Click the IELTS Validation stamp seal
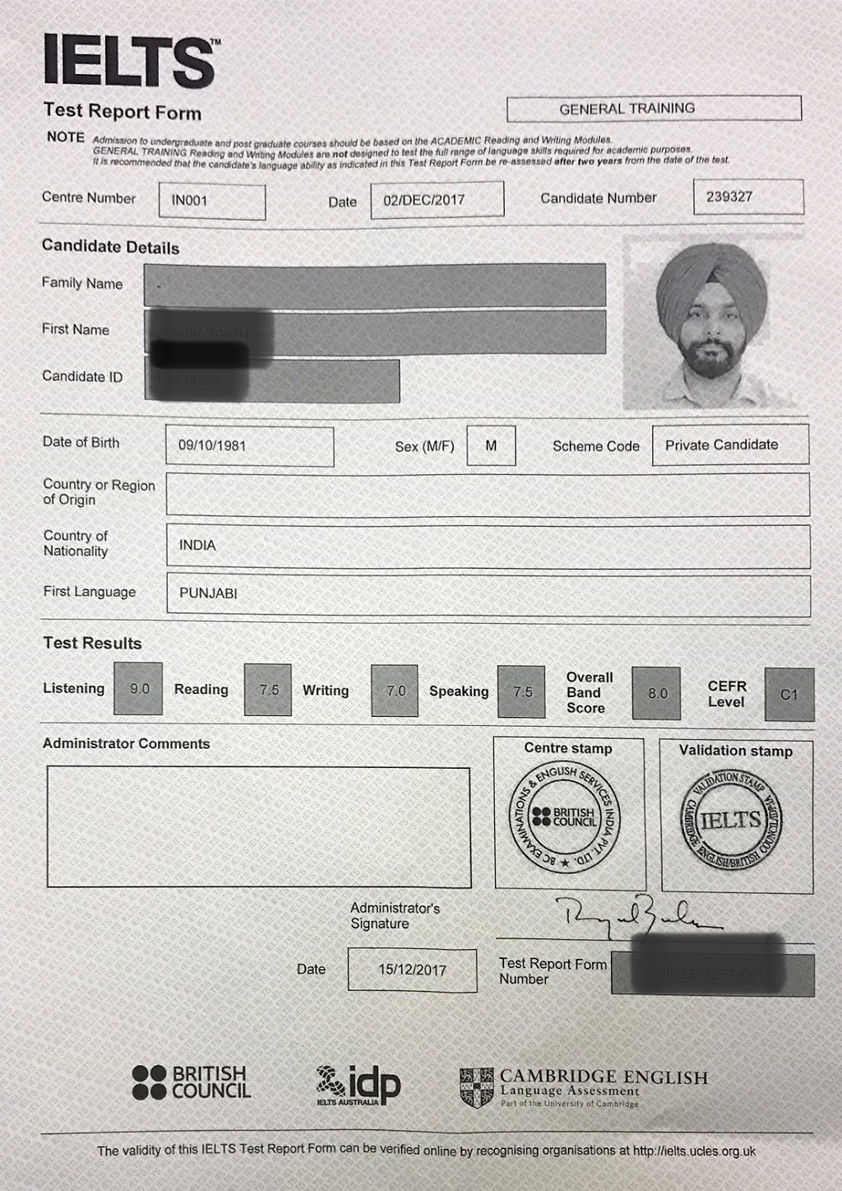The image size is (842, 1191). coord(731,820)
